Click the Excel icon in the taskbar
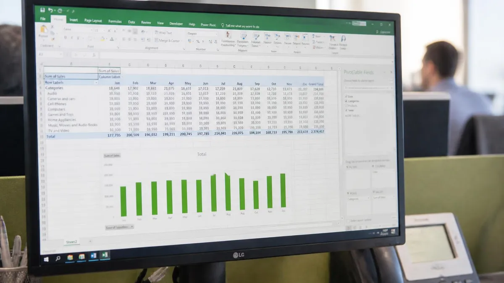 click(105, 255)
